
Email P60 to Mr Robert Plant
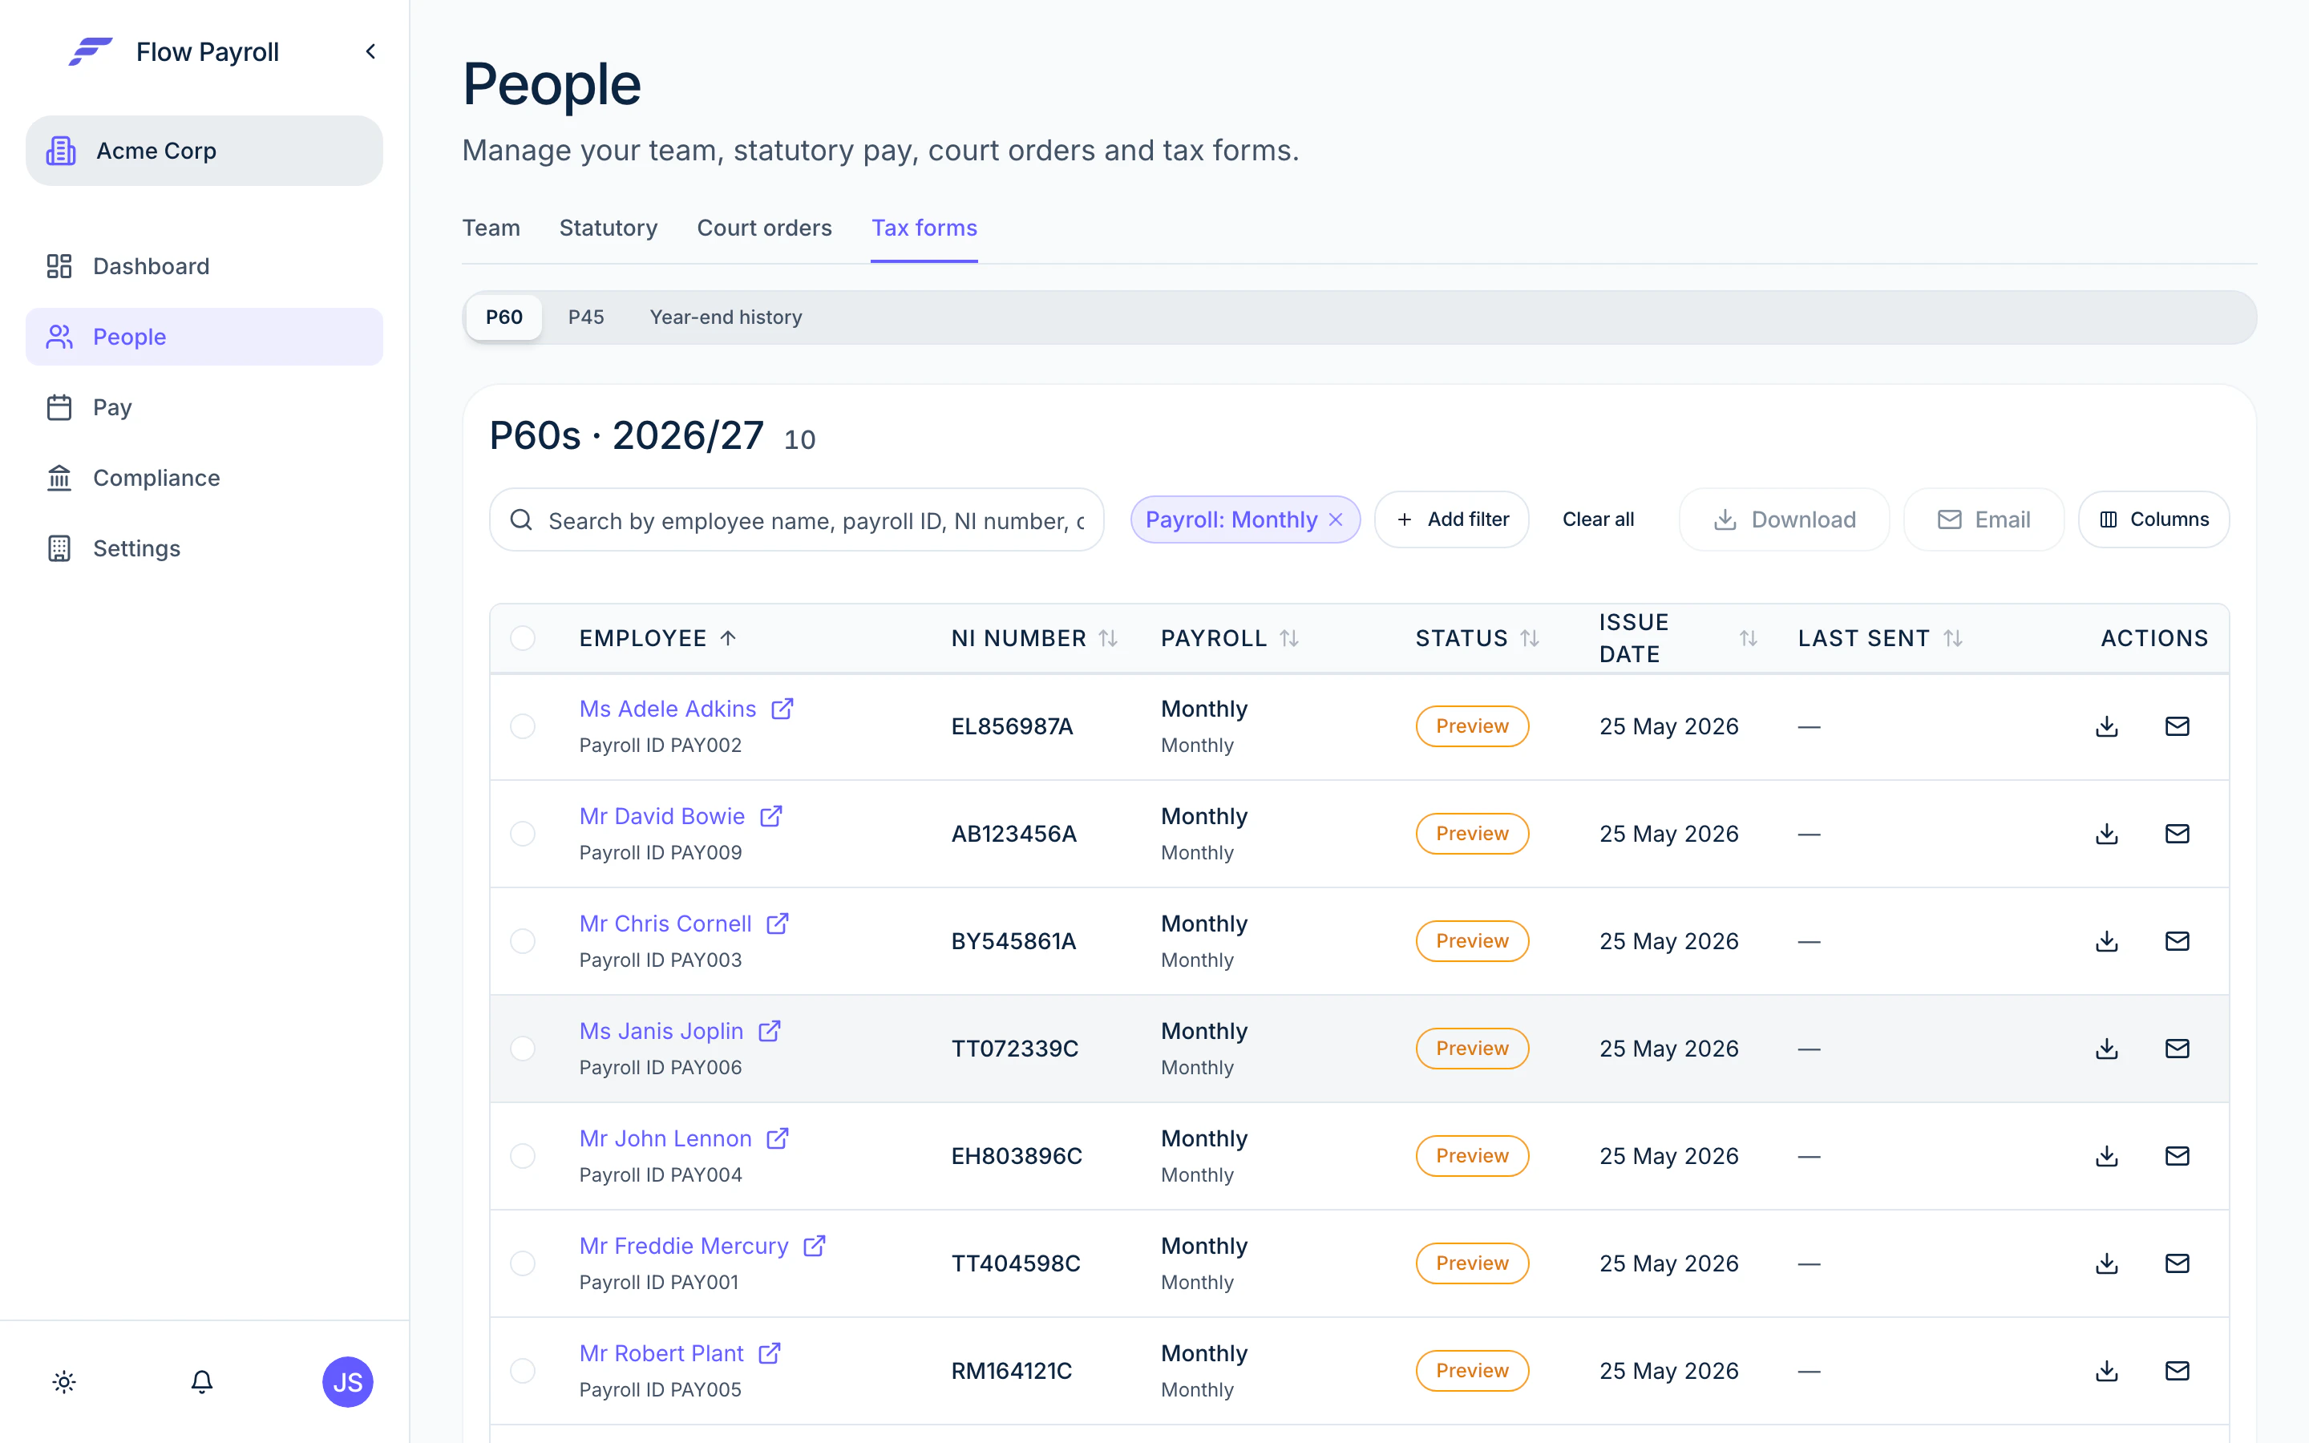coord(2178,1371)
